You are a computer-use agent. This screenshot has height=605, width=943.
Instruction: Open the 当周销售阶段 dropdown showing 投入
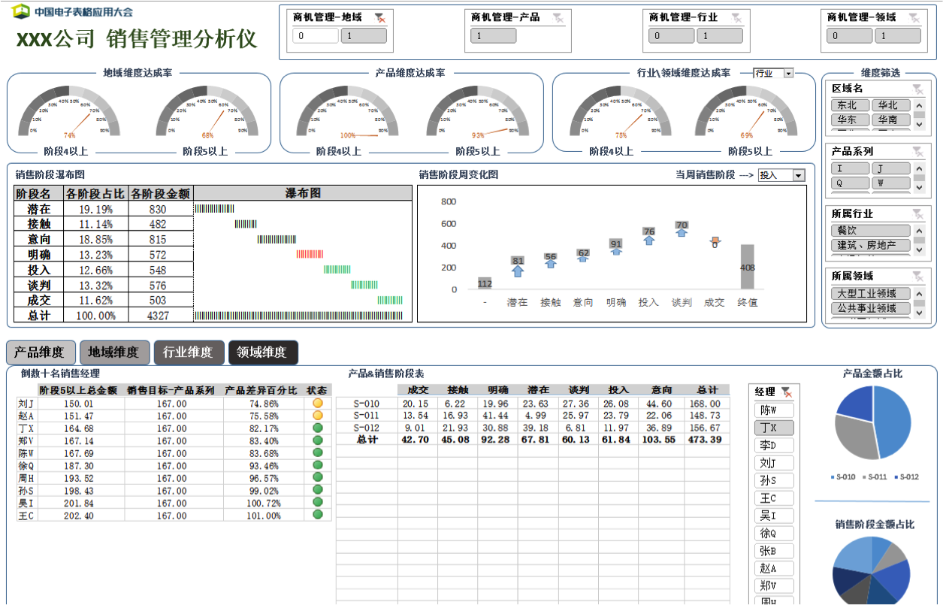798,175
